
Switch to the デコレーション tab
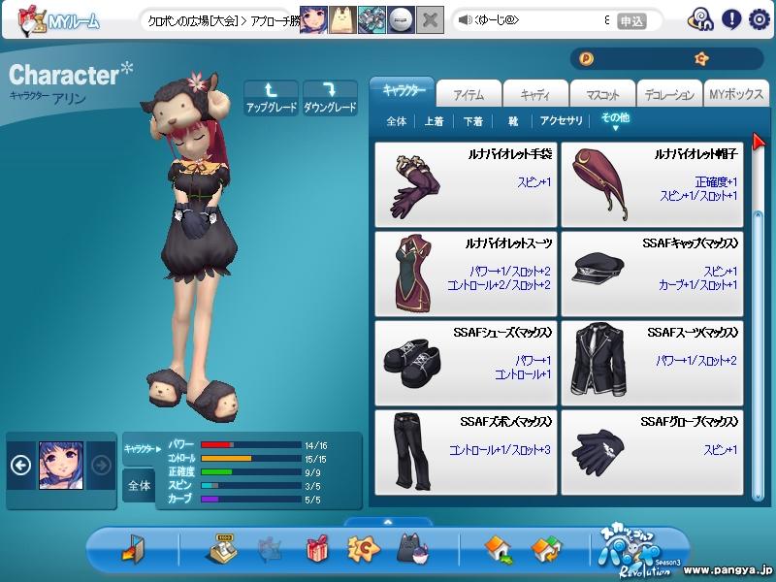tap(669, 93)
